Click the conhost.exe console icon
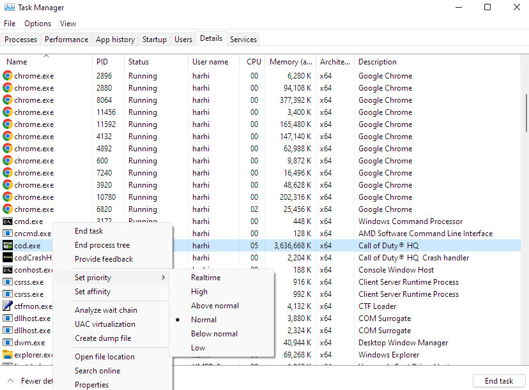 click(8, 270)
